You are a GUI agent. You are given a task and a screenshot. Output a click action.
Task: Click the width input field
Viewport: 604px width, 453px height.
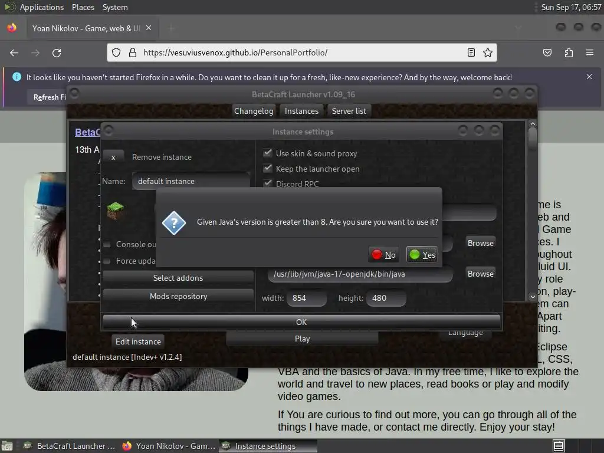pyautogui.click(x=307, y=298)
